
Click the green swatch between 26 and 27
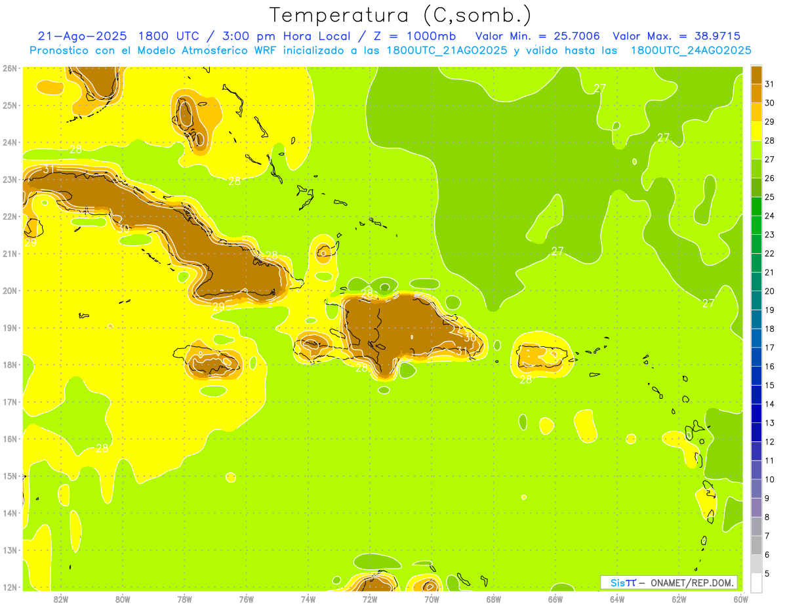[x=756, y=169]
